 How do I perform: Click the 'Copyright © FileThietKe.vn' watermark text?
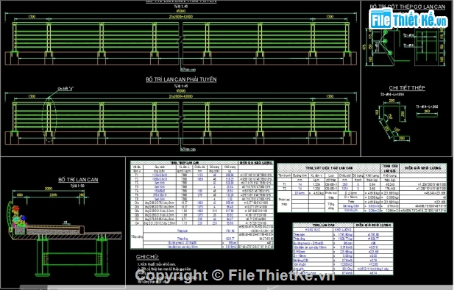pos(235,275)
